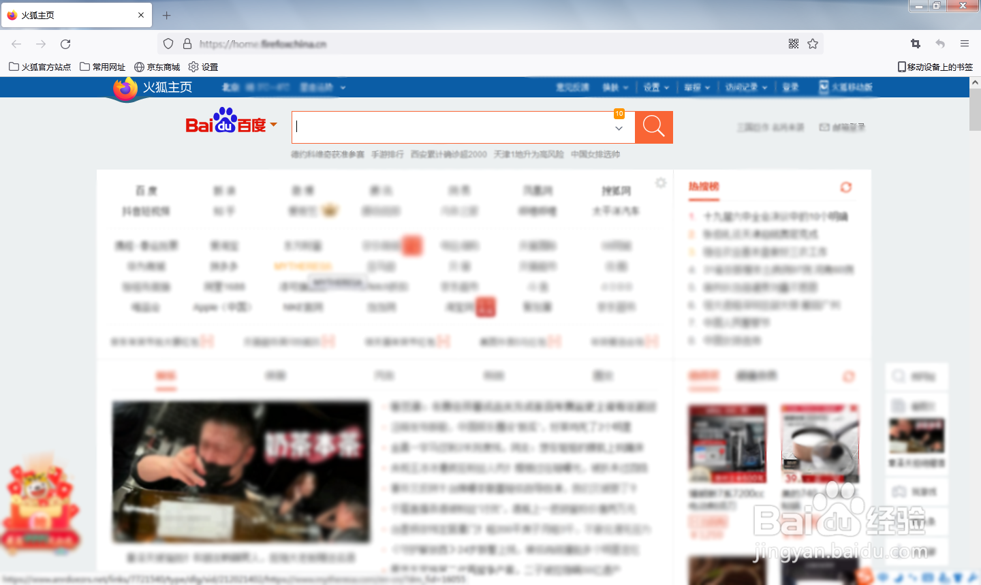Open the screenshot crop tool icon
981x585 pixels.
[916, 44]
